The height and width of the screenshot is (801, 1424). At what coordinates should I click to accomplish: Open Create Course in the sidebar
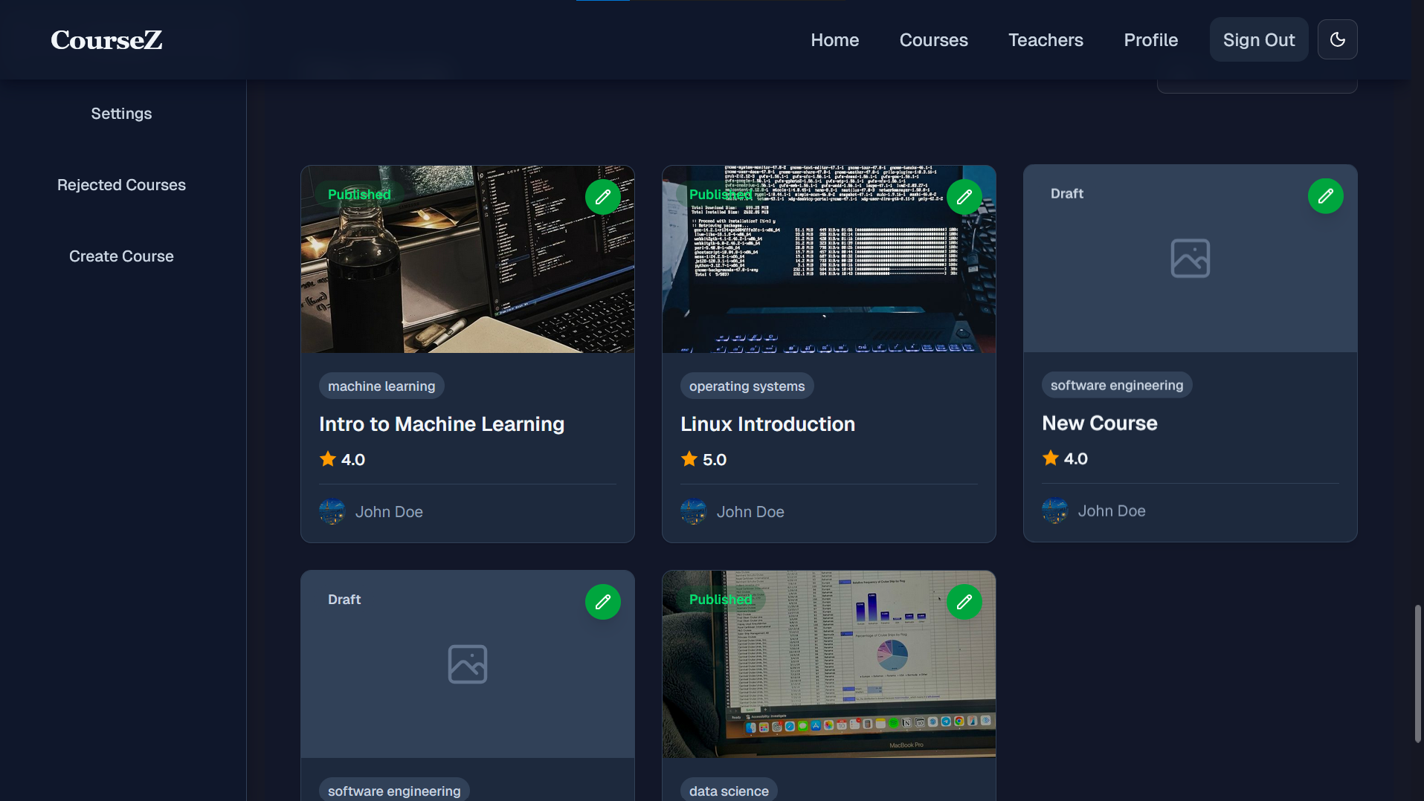121,256
